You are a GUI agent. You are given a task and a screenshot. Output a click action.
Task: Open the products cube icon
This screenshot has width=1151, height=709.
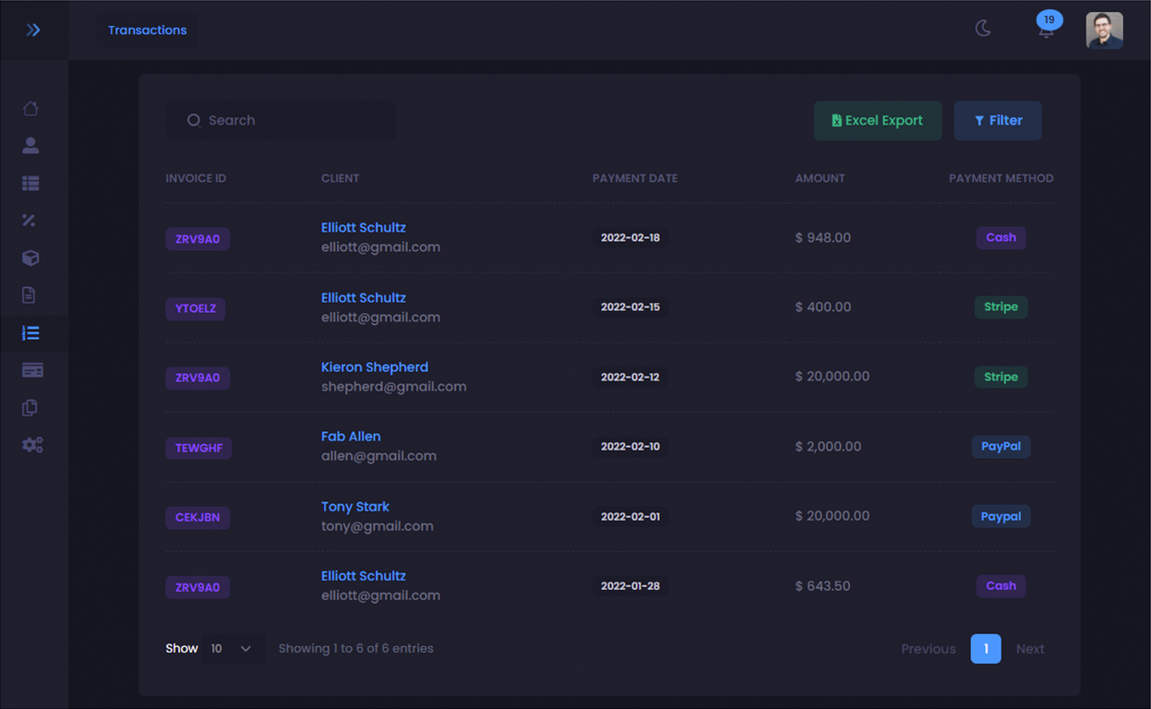(30, 258)
